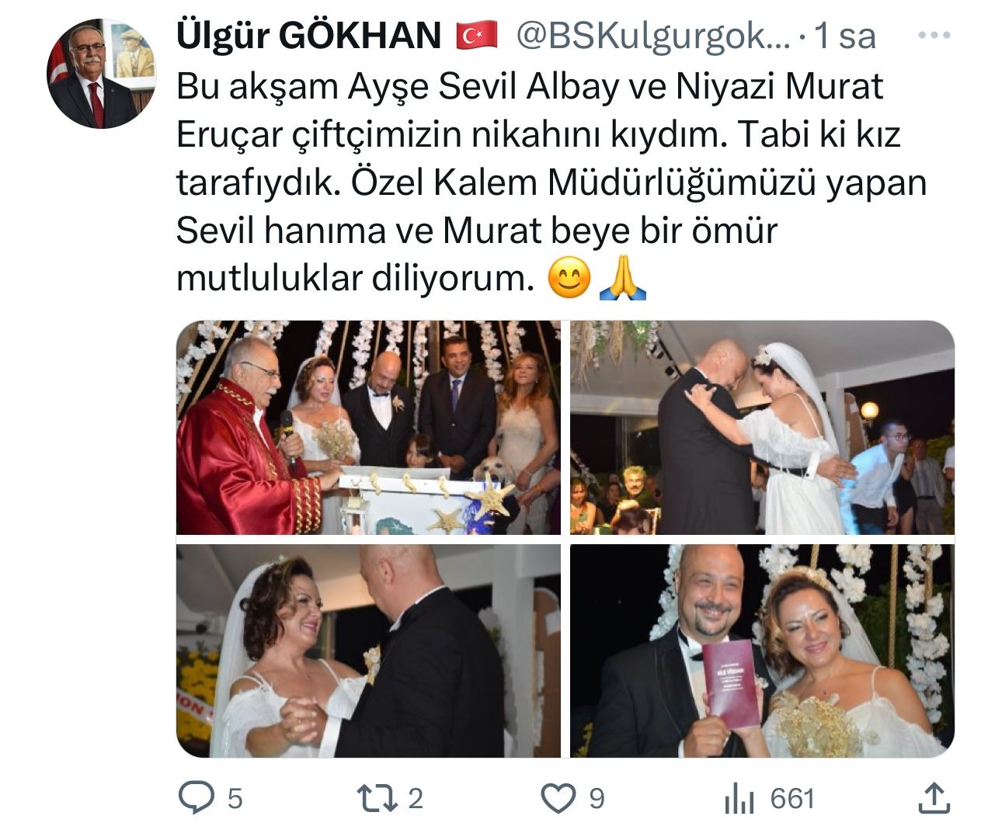This screenshot has width=1002, height=833.
Task: Open the photo of couple dancing
Action: 368,651
